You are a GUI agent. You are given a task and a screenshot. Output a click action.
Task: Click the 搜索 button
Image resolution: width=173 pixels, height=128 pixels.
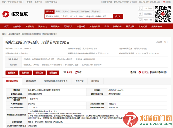tap(118, 16)
